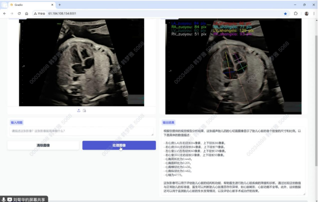Screen dimensions: 318x202
Task: Bookmark this page with star icon
Action: (x=285, y=14)
